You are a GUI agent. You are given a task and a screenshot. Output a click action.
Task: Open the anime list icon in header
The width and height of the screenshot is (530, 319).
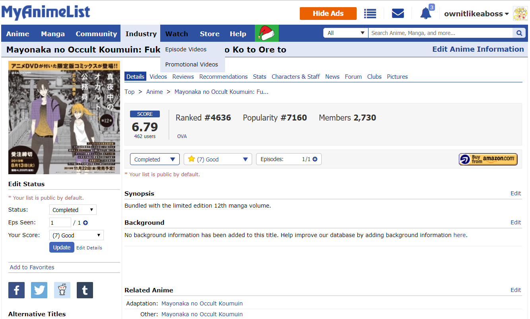[x=370, y=14]
